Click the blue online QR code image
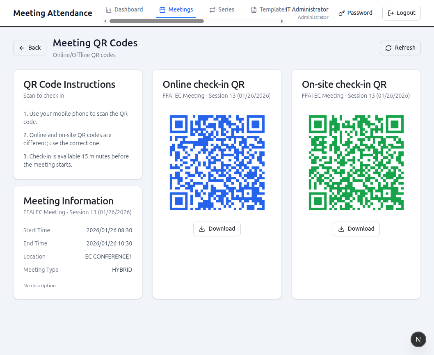The image size is (434, 355). coord(217,163)
